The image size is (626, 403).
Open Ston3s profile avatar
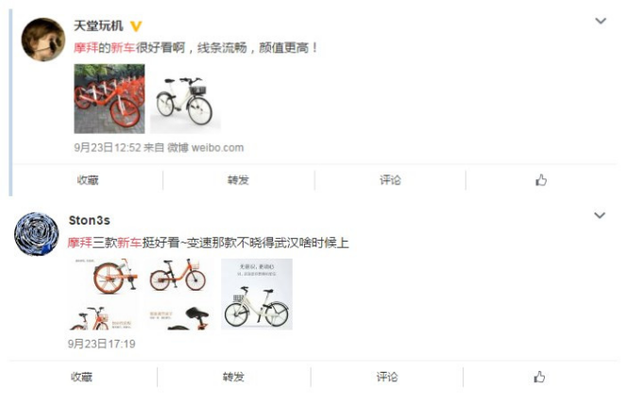pyautogui.click(x=36, y=234)
